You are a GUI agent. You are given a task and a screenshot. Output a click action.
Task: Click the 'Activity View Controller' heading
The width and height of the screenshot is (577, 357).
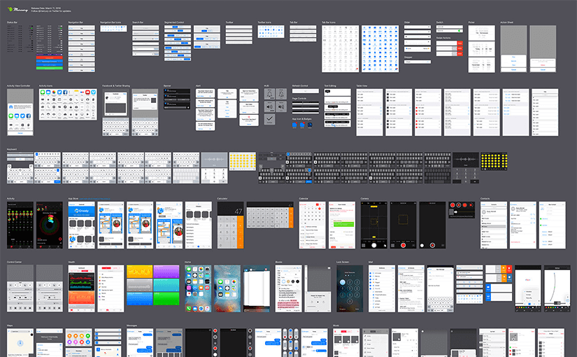pos(18,86)
